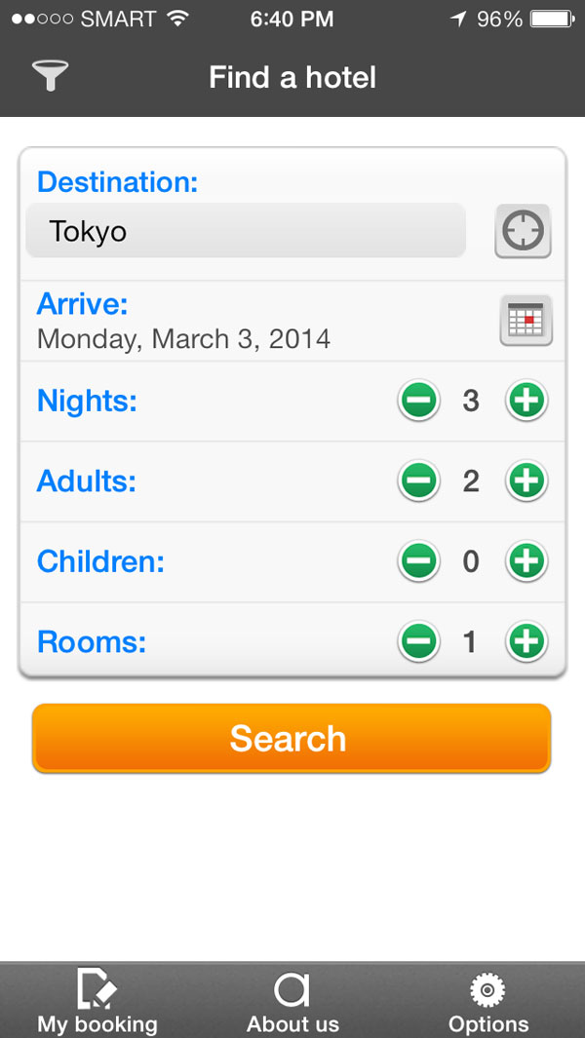Increase Rooms count
The image size is (585, 1038).
[x=526, y=641]
